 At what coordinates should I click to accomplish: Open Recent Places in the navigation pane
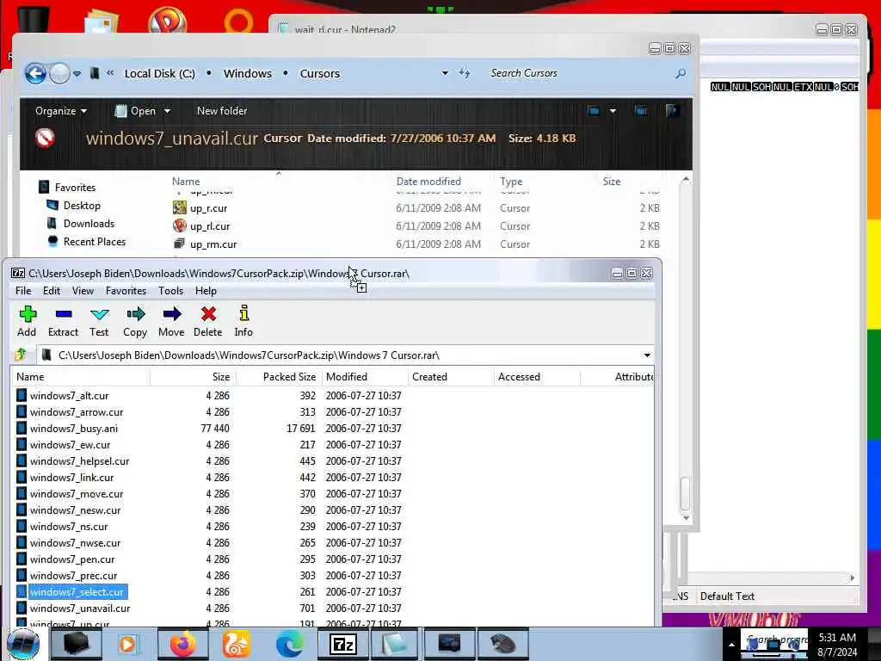[x=86, y=241]
